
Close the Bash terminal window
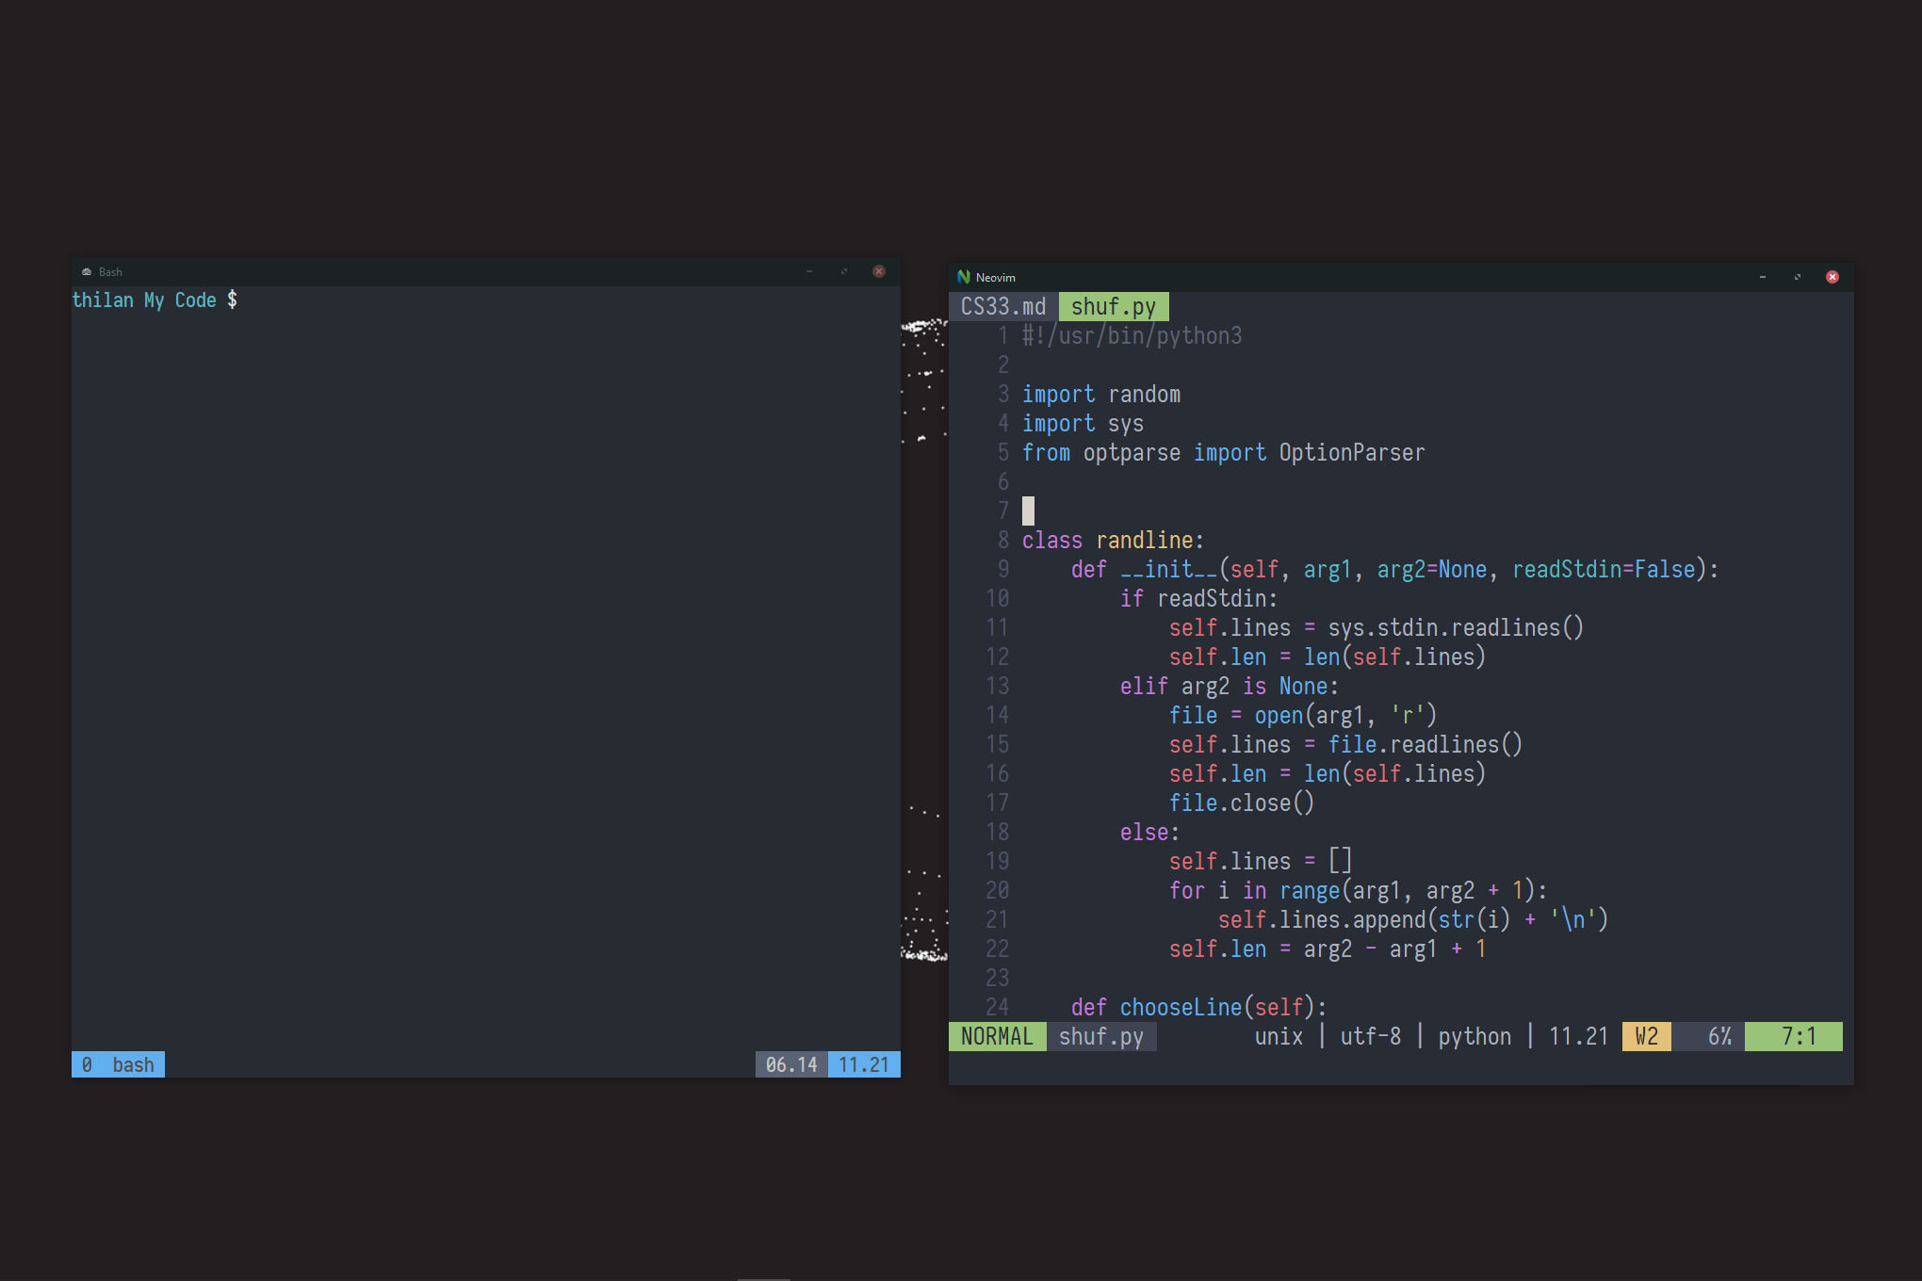[878, 271]
